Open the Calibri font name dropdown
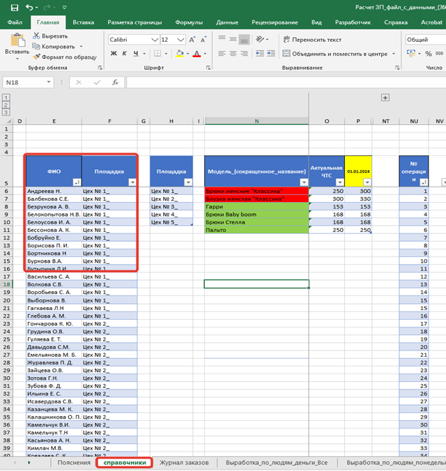The width and height of the screenshot is (446, 471). [155, 40]
